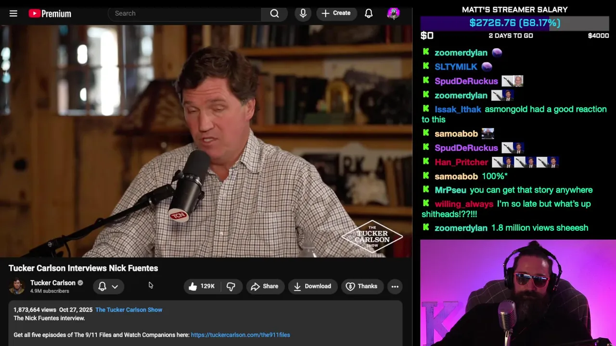Open Tucker Carlson channel avatar
Image resolution: width=616 pixels, height=346 pixels.
[x=17, y=286]
